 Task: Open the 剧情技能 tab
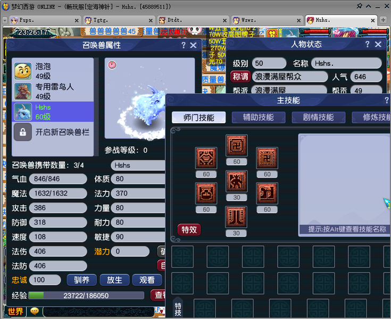(319, 117)
